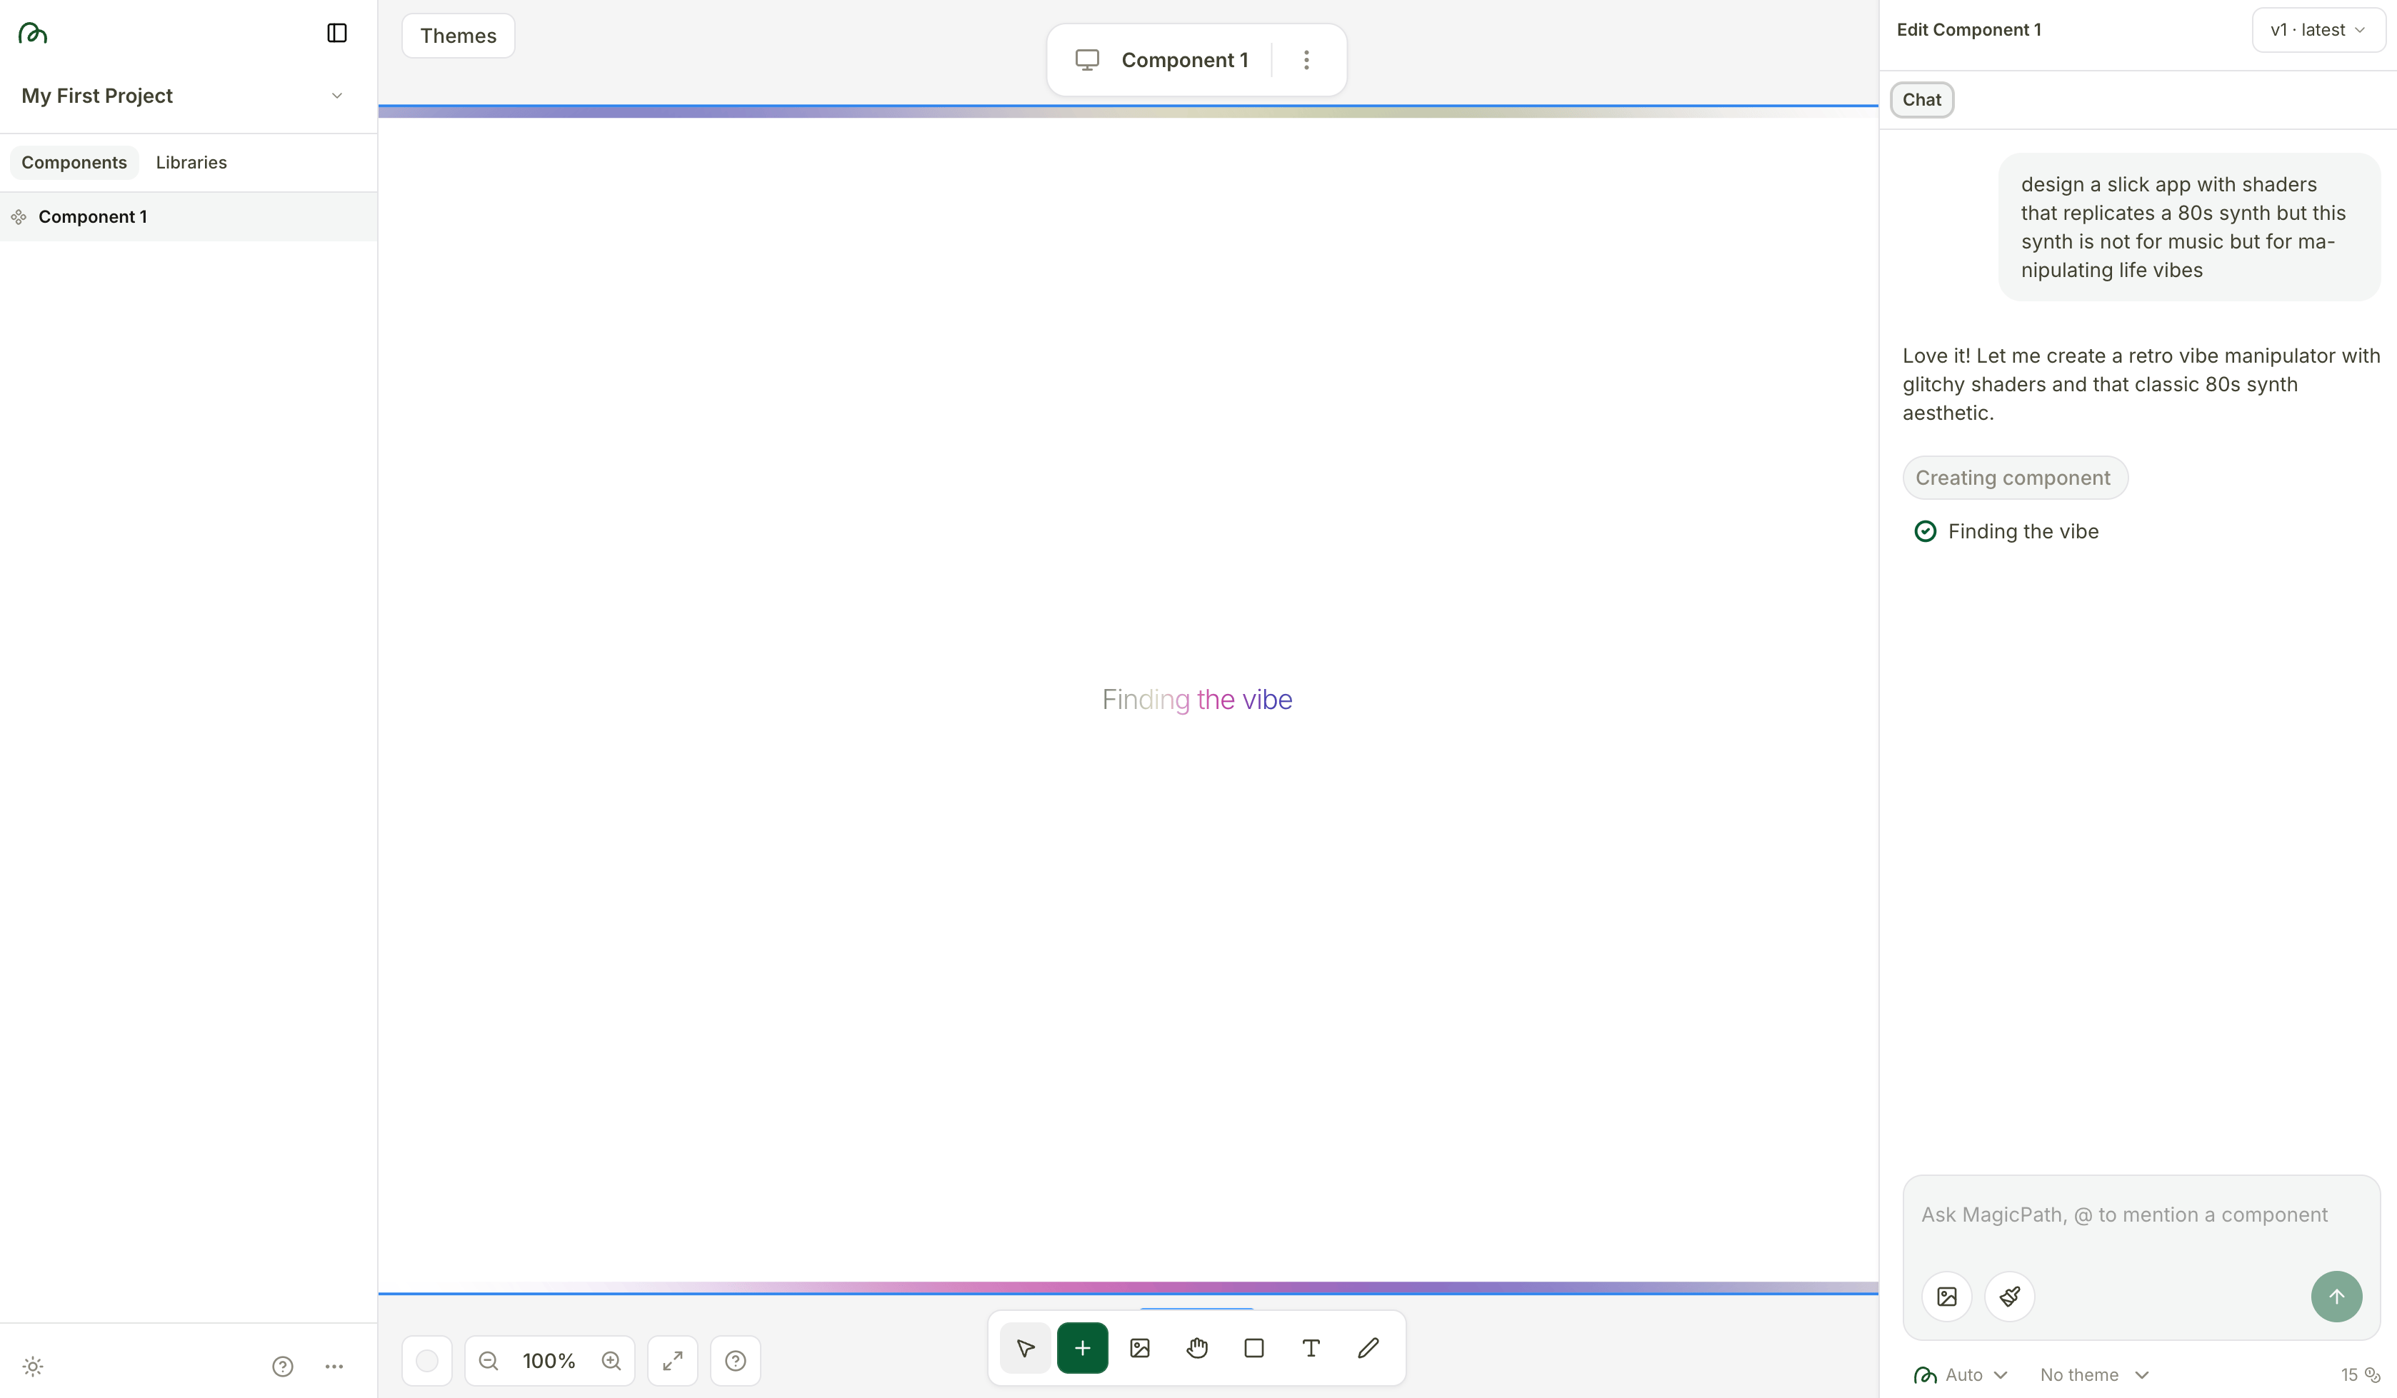Toggle the left sidebar panel
The width and height of the screenshot is (2397, 1398).
[x=336, y=34]
